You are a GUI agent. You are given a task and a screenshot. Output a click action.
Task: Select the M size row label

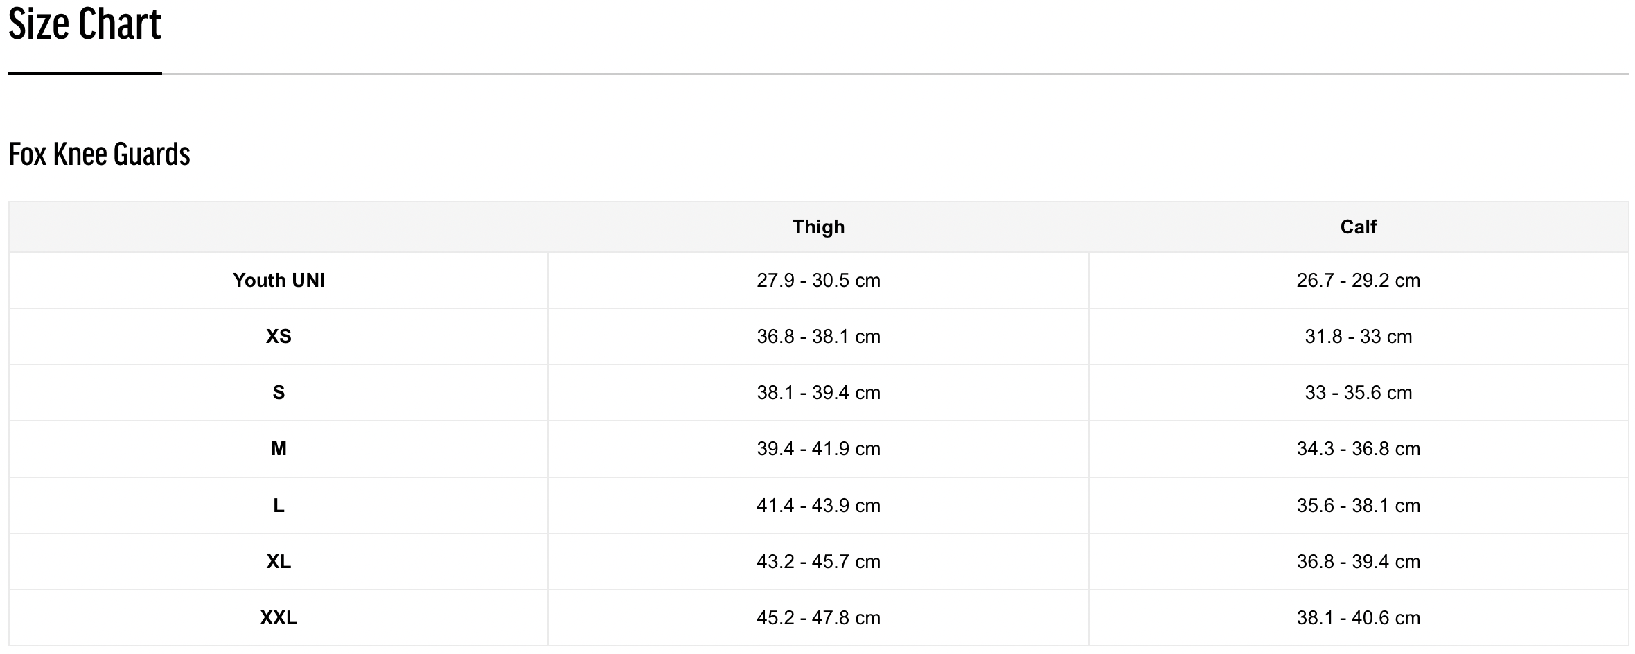click(x=279, y=448)
